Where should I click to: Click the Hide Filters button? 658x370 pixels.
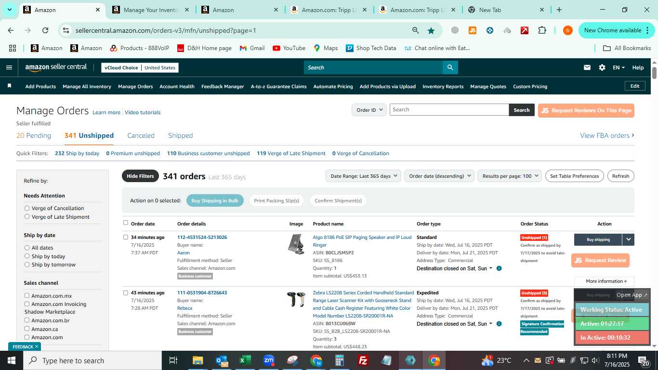coord(140,176)
